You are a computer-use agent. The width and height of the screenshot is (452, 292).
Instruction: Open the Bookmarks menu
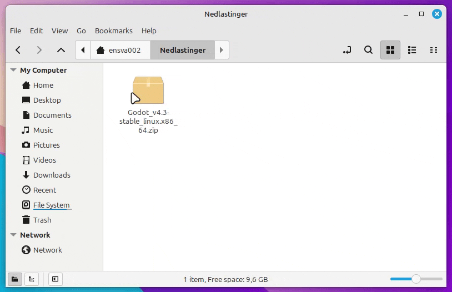pos(113,31)
